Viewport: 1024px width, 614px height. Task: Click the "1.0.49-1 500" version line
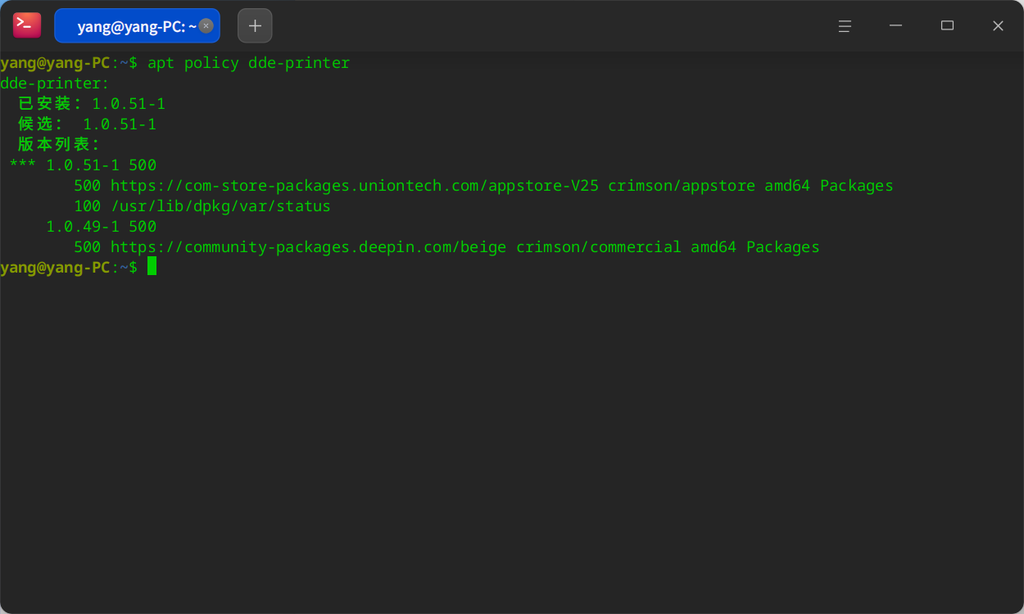pyautogui.click(x=101, y=227)
